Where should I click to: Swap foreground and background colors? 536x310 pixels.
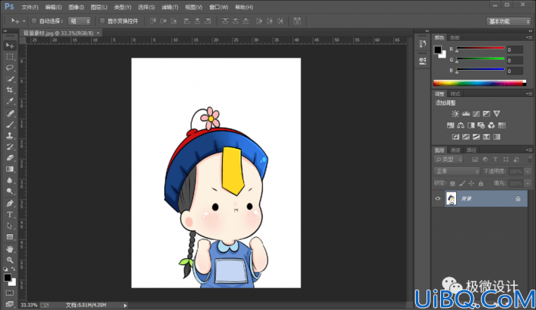(13, 269)
